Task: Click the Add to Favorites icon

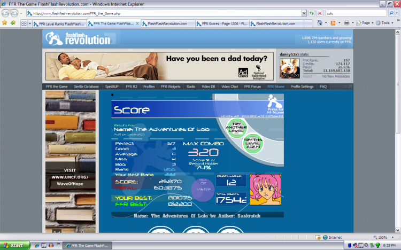Action: coord(13,24)
